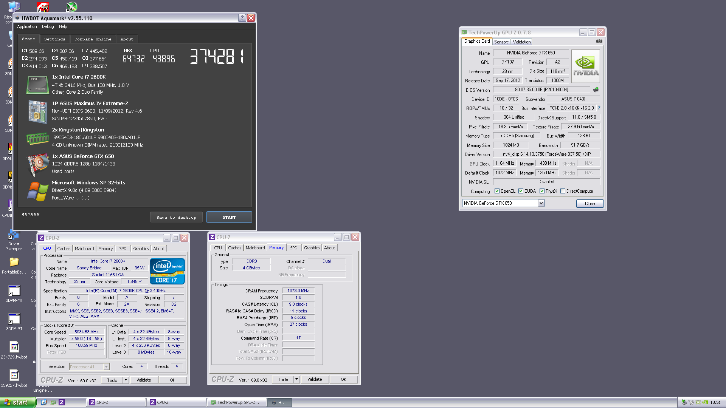This screenshot has width=726, height=408.
Task: Click the Intel Core i7 badge in CPU-Z
Action: pyautogui.click(x=167, y=271)
